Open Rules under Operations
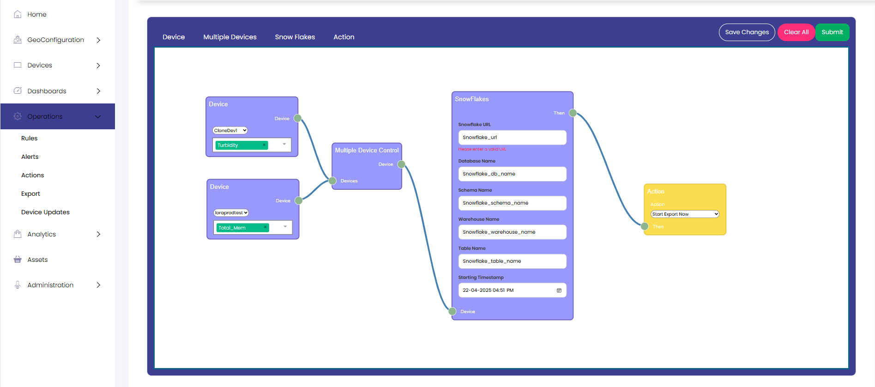The width and height of the screenshot is (875, 387). tap(29, 138)
